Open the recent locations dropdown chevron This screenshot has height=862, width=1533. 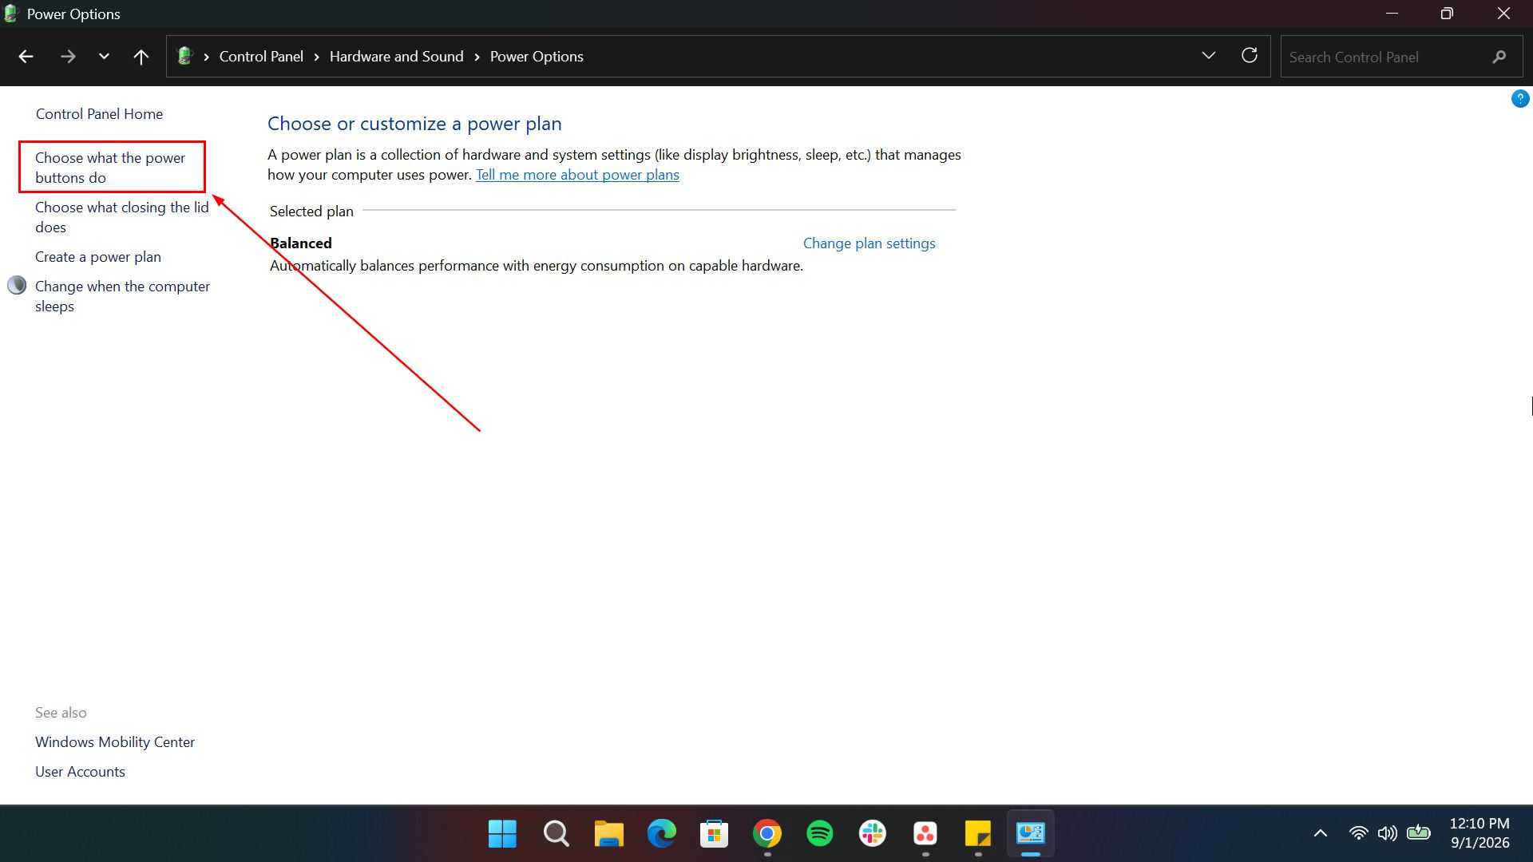[104, 57]
